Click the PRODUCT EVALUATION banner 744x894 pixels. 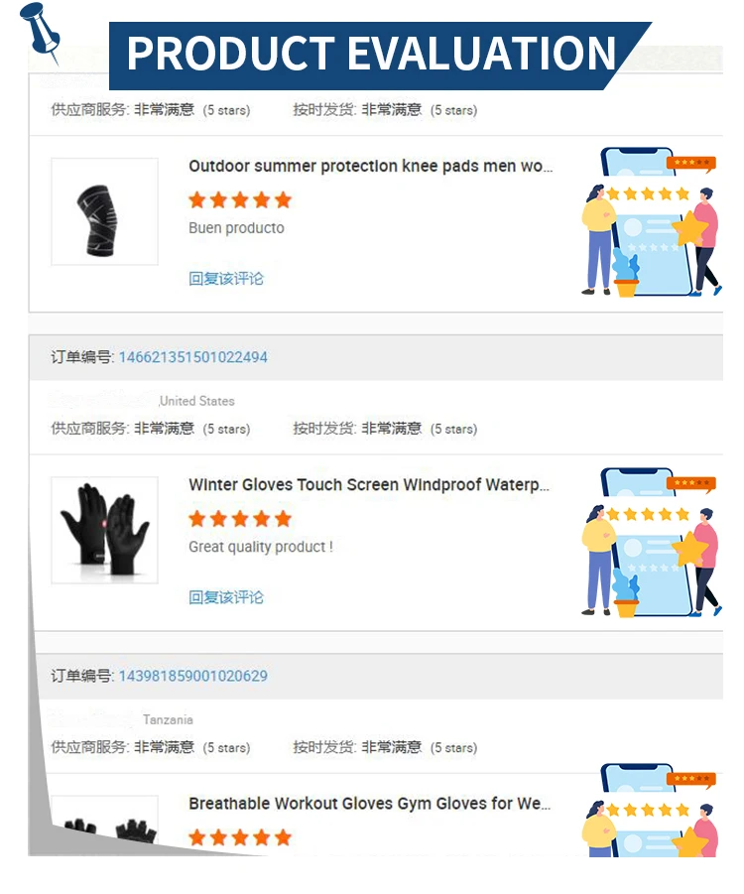tap(376, 56)
